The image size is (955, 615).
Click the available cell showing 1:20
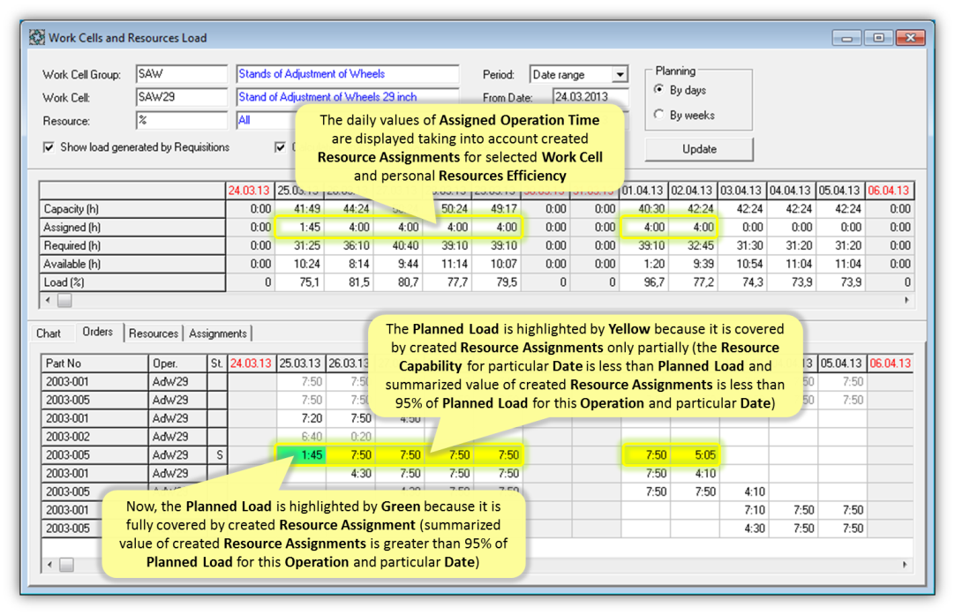(643, 264)
